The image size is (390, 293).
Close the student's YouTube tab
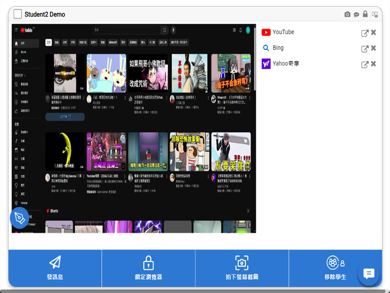[373, 33]
